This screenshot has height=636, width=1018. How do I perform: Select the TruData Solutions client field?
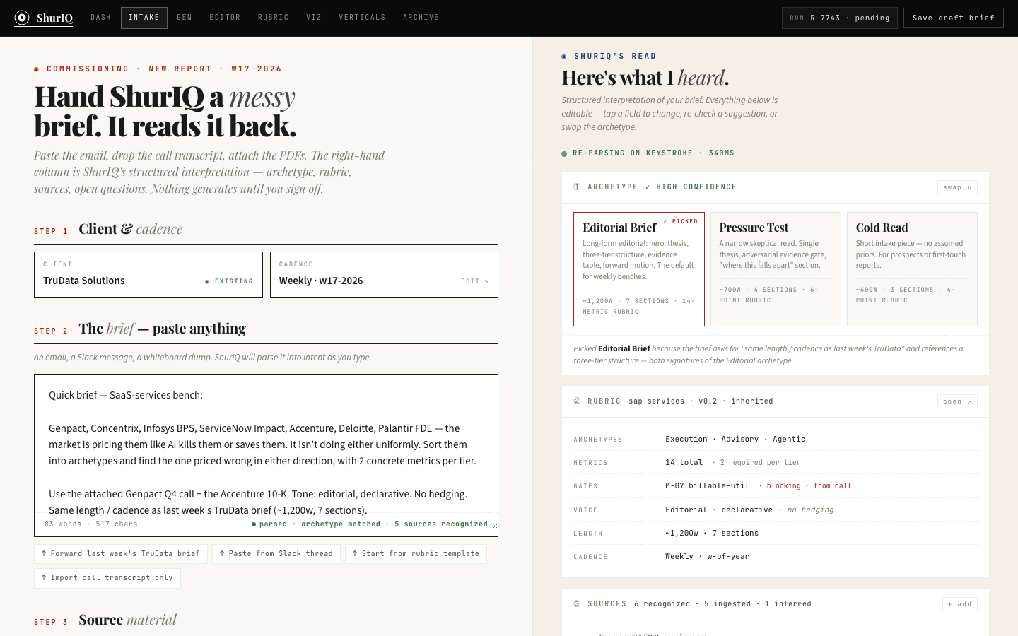point(148,275)
